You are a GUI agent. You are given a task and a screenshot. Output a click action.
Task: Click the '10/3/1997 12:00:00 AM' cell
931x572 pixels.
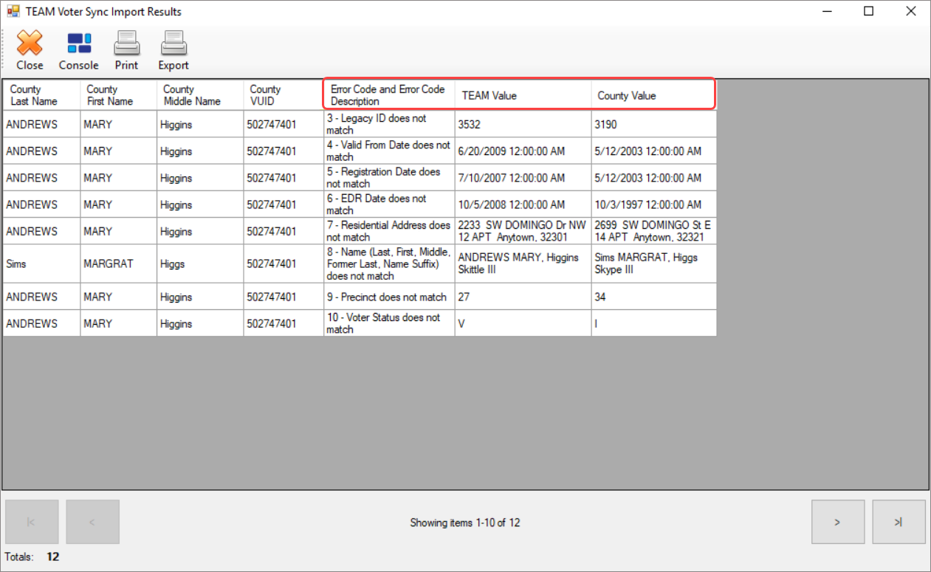pos(653,204)
